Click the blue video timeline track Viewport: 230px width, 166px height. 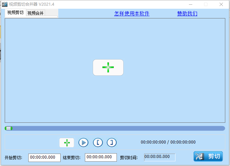click(x=115, y=128)
